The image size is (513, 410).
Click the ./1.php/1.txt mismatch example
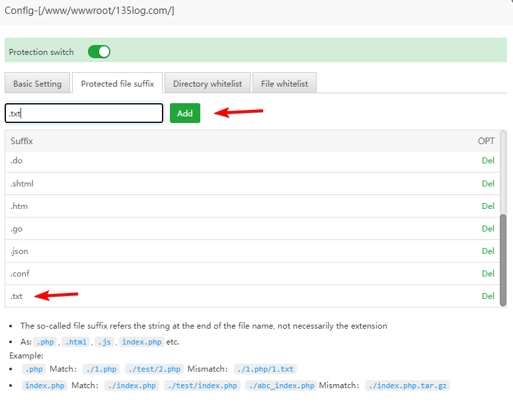(265, 369)
